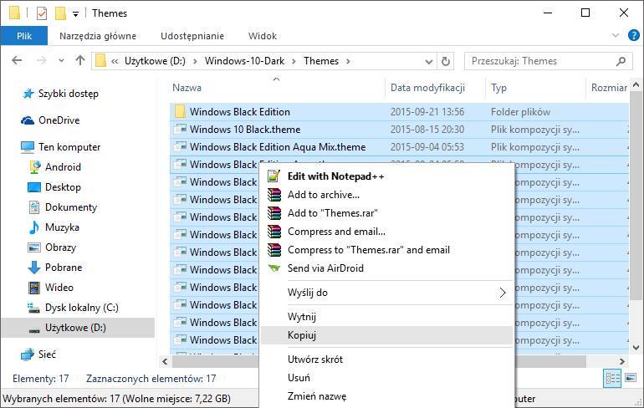The width and height of the screenshot is (644, 408).
Task: Click the Forward navigation arrow
Action: click(x=42, y=61)
